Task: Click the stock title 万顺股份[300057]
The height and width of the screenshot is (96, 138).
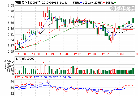Action: (x=28, y=3)
